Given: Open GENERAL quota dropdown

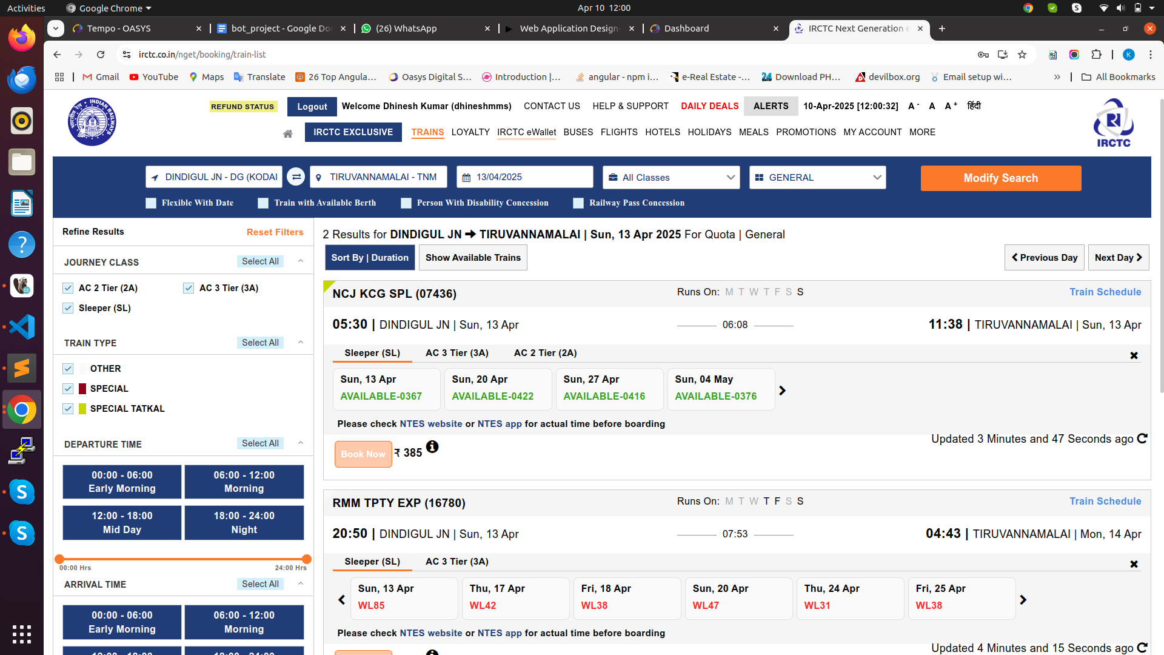Looking at the screenshot, I should click(817, 177).
